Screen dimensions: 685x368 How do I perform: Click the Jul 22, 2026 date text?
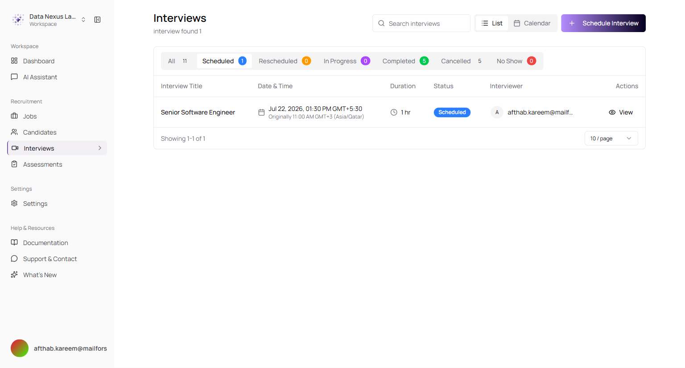tap(315, 109)
